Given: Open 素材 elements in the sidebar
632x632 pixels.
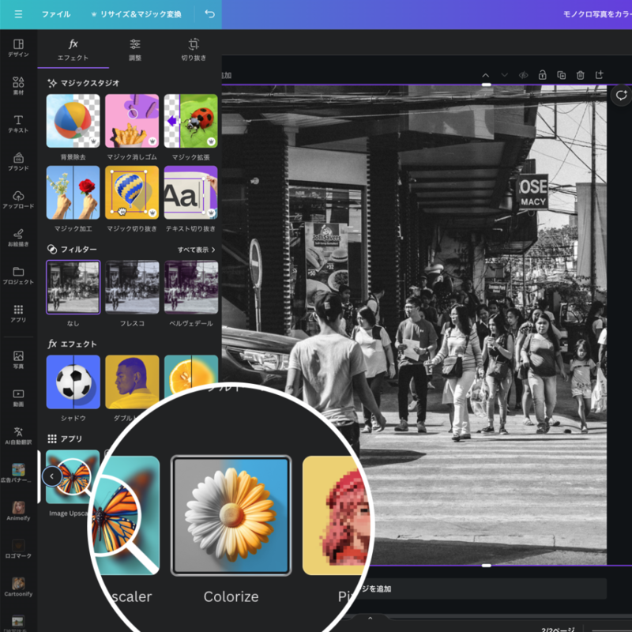Looking at the screenshot, I should (18, 86).
